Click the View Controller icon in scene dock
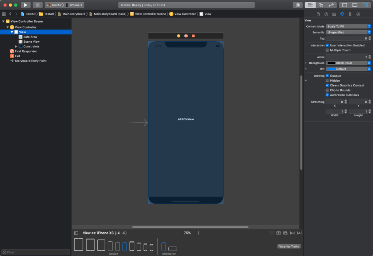Image resolution: width=373 pixels, height=256 pixels. tap(178, 36)
